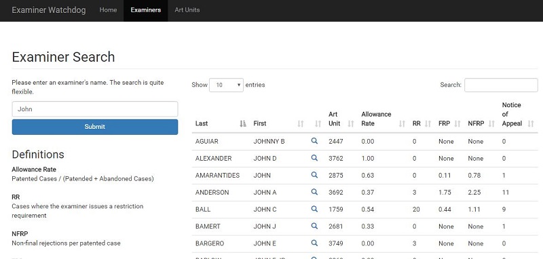Click art unit 2875 cell
Screen dimensions: 543x259
coord(336,176)
